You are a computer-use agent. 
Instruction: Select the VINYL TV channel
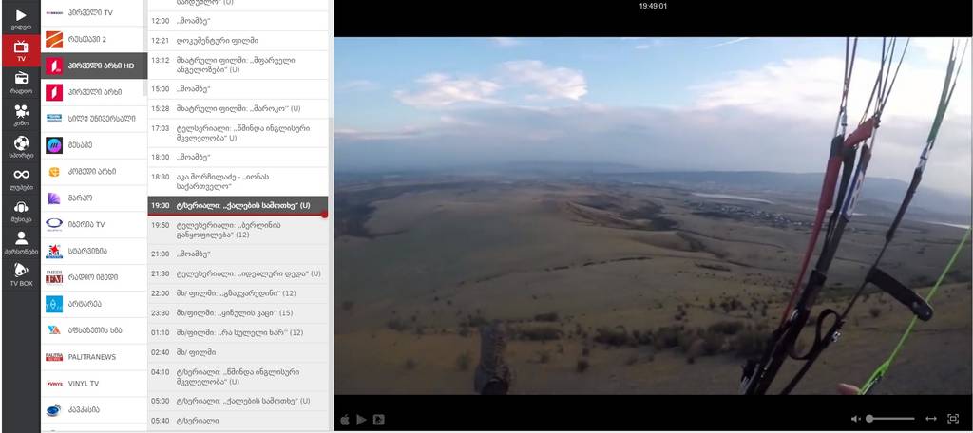tap(94, 384)
